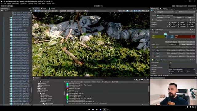This screenshot has height=111, width=197.
Task: Click the Scene camera settings icon
Action: click(x=143, y=11)
